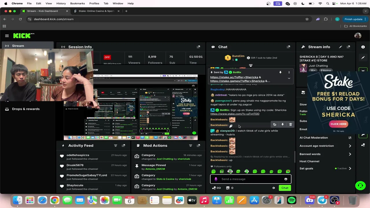This screenshot has width=370, height=208.
Task: Select Stream in the left sidebar
Action: tap(28, 46)
